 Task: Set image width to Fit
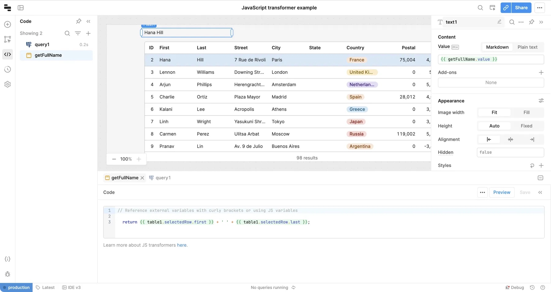coord(494,112)
